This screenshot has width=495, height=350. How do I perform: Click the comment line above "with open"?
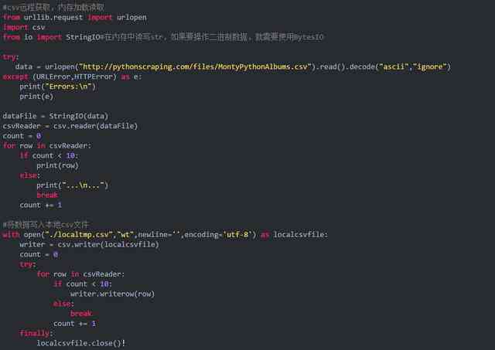46,225
